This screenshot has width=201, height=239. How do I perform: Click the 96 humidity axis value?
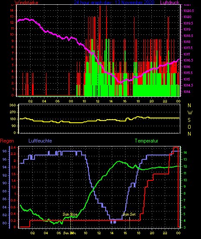pos(5,159)
